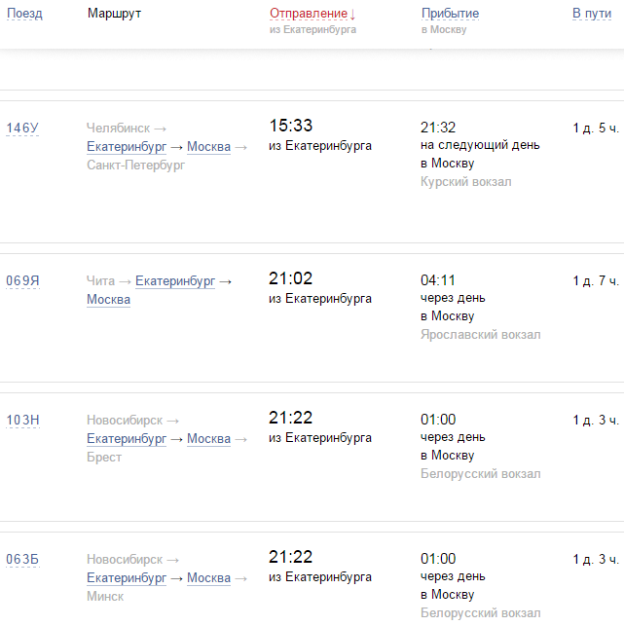Open train 069Я details
This screenshot has width=624, height=626.
[x=22, y=281]
